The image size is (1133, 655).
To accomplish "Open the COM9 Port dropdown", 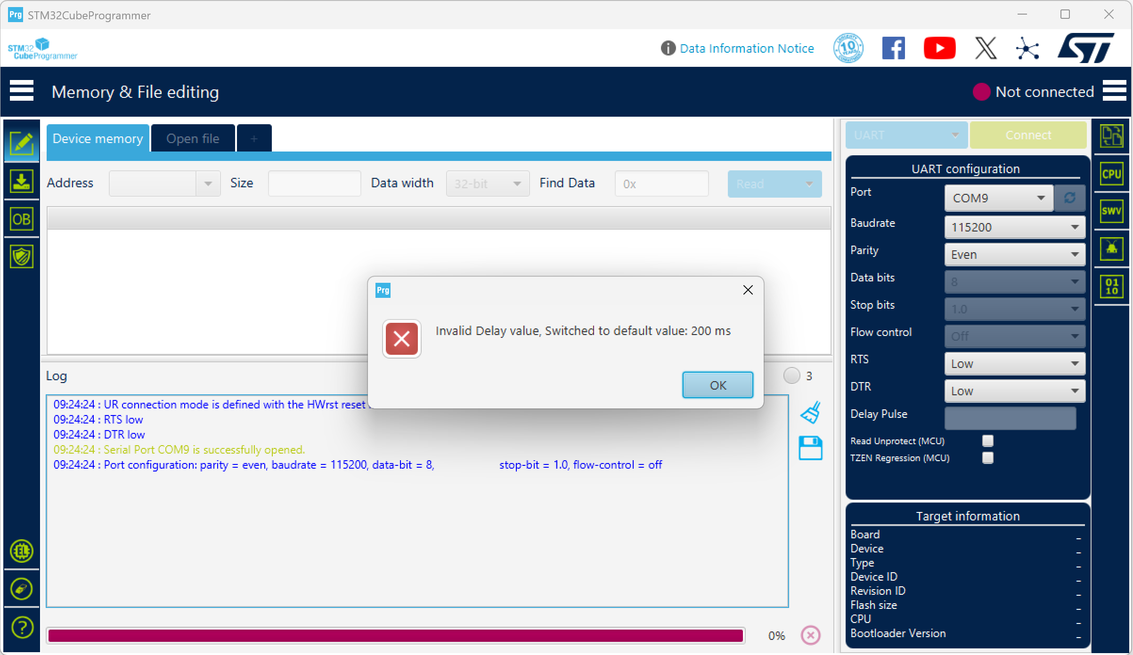I will coord(998,198).
